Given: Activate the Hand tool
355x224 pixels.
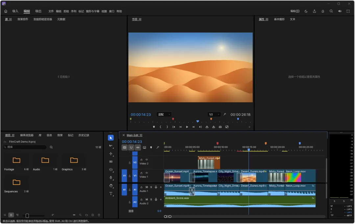Looking at the screenshot, I should [111, 186].
